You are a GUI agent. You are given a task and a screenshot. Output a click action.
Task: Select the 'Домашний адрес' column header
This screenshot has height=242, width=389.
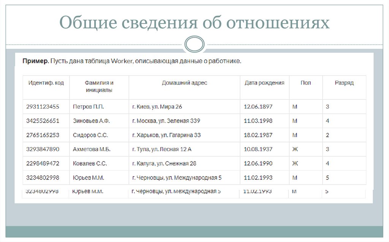tap(185, 83)
